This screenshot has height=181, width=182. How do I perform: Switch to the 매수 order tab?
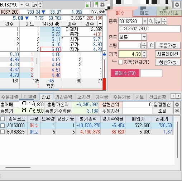[120, 13]
